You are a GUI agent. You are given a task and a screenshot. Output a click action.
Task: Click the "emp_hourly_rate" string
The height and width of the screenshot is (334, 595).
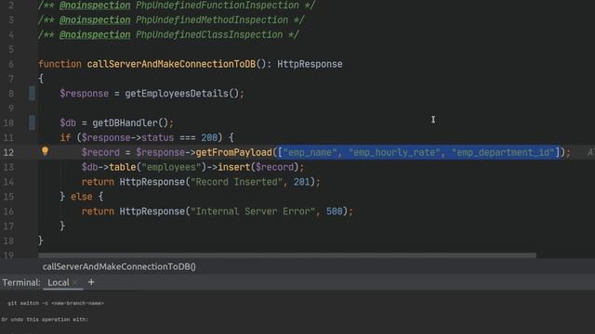394,152
